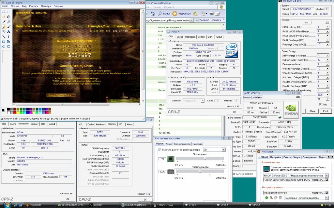The height and width of the screenshot is (208, 334).
Task: Open the Precharge Delay (tRAS) dropdown
Action: pyautogui.click(x=327, y=45)
